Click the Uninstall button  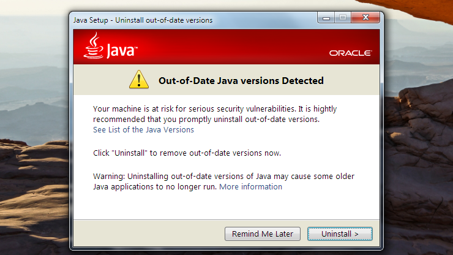pyautogui.click(x=340, y=234)
